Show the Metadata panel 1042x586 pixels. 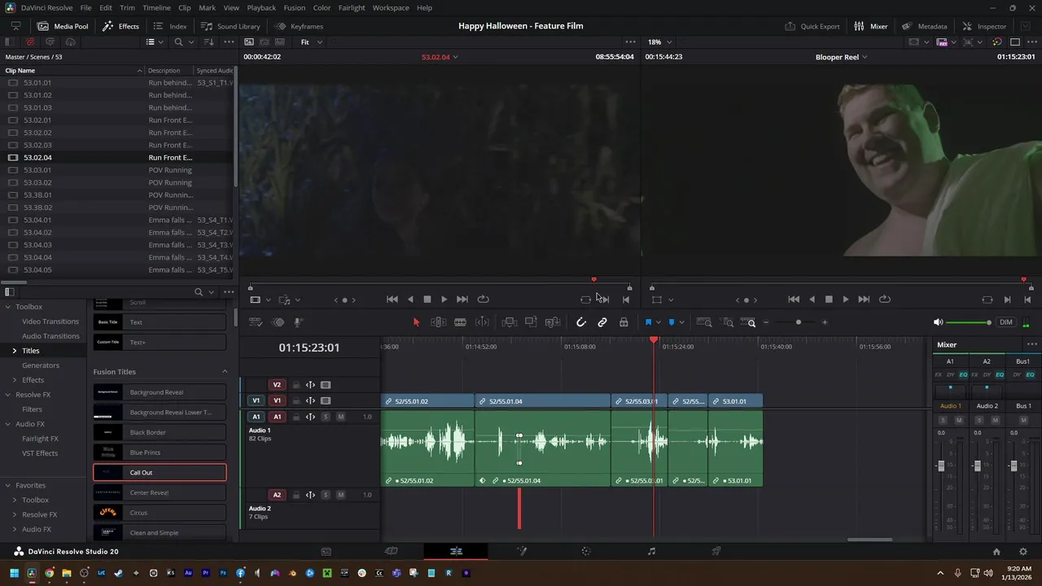[924, 26]
